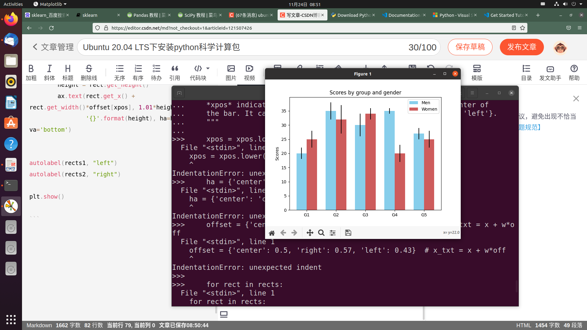
Task: Toggle the matplotlib Zoom to rectangle tool
Action: click(x=321, y=233)
